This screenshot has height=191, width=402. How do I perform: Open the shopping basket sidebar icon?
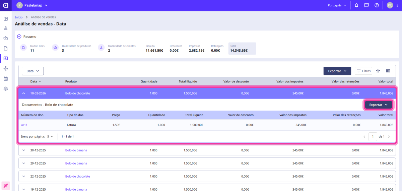(6, 38)
